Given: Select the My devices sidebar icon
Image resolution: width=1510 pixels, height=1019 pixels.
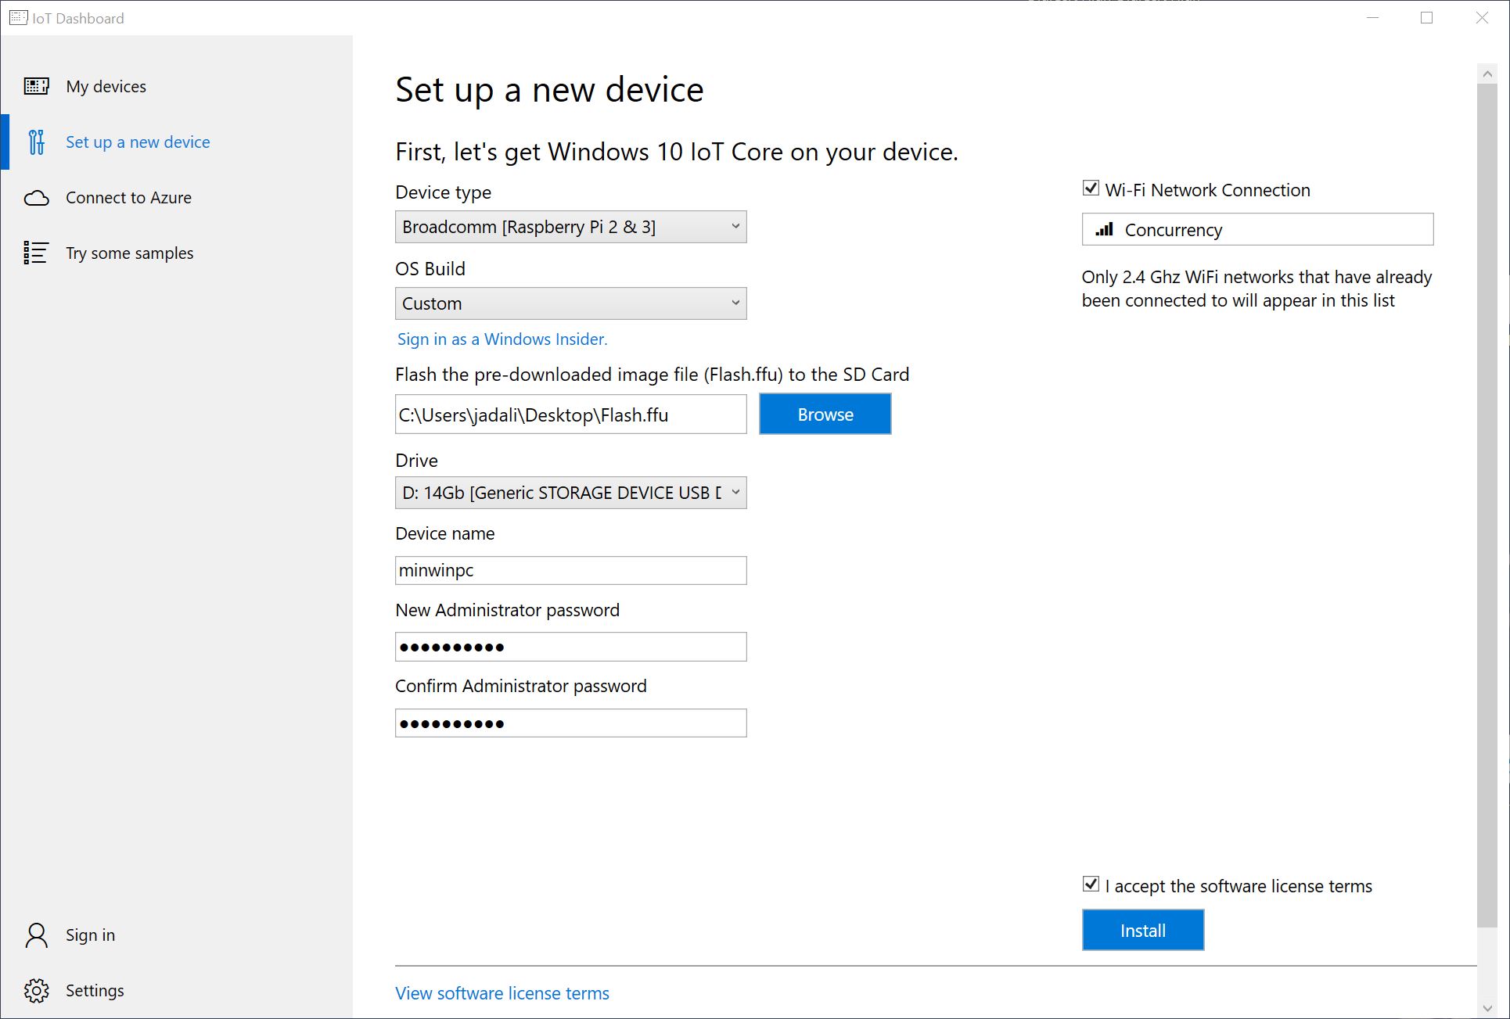Looking at the screenshot, I should pos(35,86).
